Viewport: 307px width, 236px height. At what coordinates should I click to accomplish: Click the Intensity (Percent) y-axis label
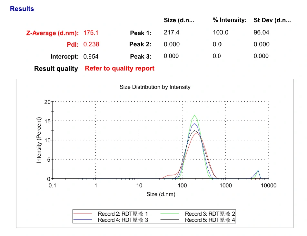[x=39, y=140]
